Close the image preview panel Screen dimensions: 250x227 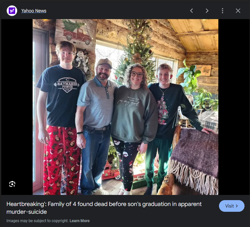click(238, 11)
